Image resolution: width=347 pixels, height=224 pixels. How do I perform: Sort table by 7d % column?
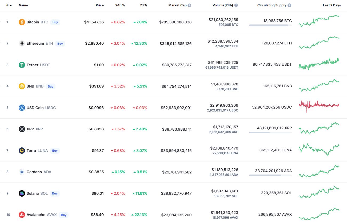tap(143, 5)
